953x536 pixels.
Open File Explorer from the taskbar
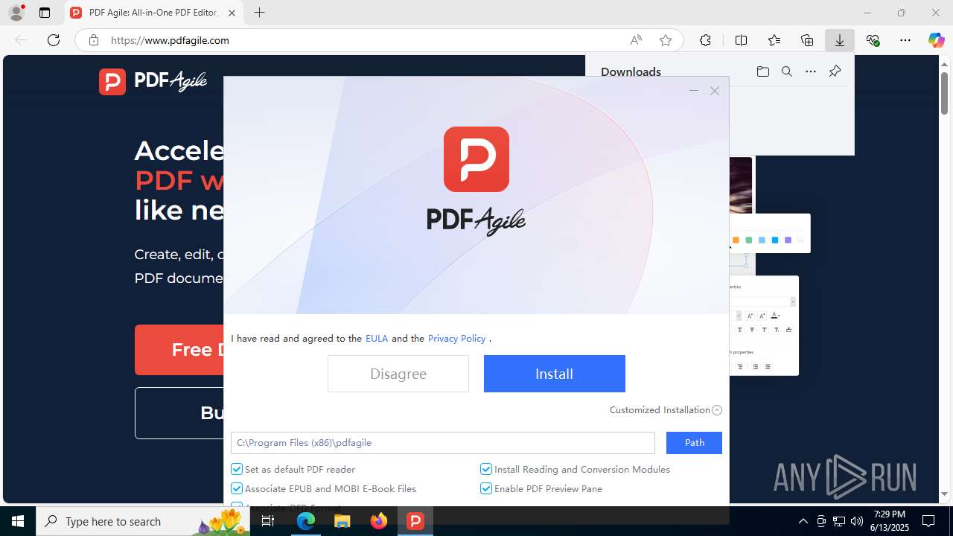342,521
